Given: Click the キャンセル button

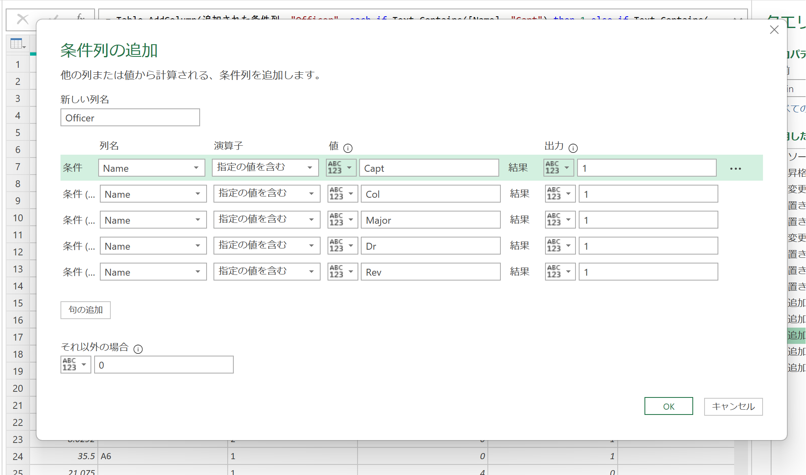Looking at the screenshot, I should pos(733,406).
